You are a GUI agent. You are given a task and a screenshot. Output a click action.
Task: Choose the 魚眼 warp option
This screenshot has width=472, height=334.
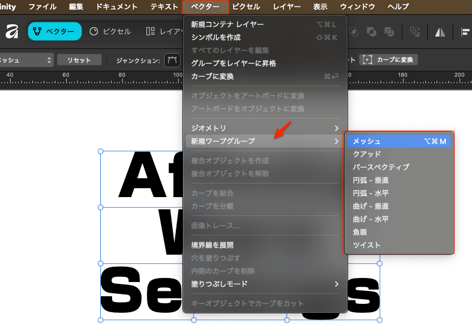pyautogui.click(x=360, y=232)
